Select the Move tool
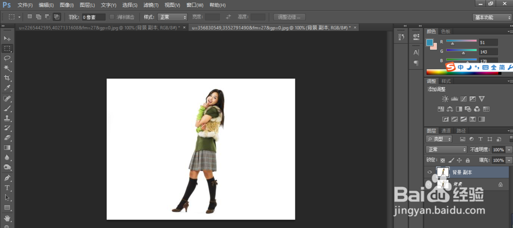The height and width of the screenshot is (228, 513). click(x=7, y=38)
